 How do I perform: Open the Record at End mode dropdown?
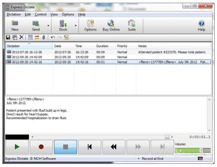pyautogui.click(x=151, y=159)
